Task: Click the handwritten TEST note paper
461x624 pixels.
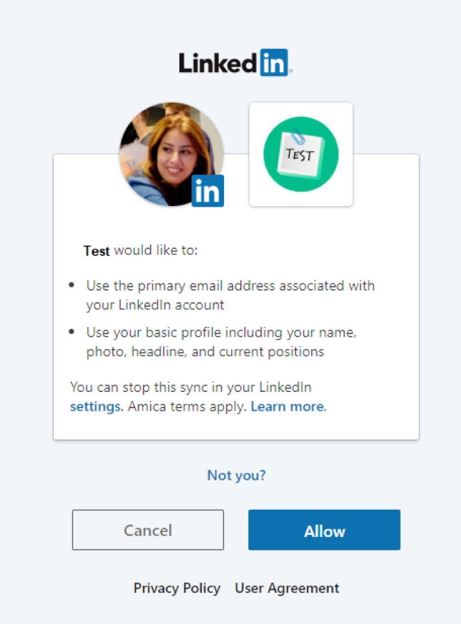Action: click(301, 155)
